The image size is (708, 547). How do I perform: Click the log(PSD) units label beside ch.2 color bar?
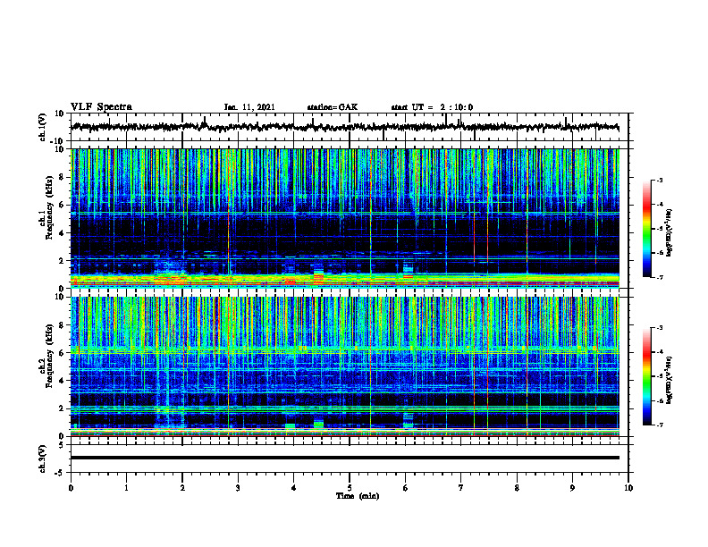[x=670, y=380]
